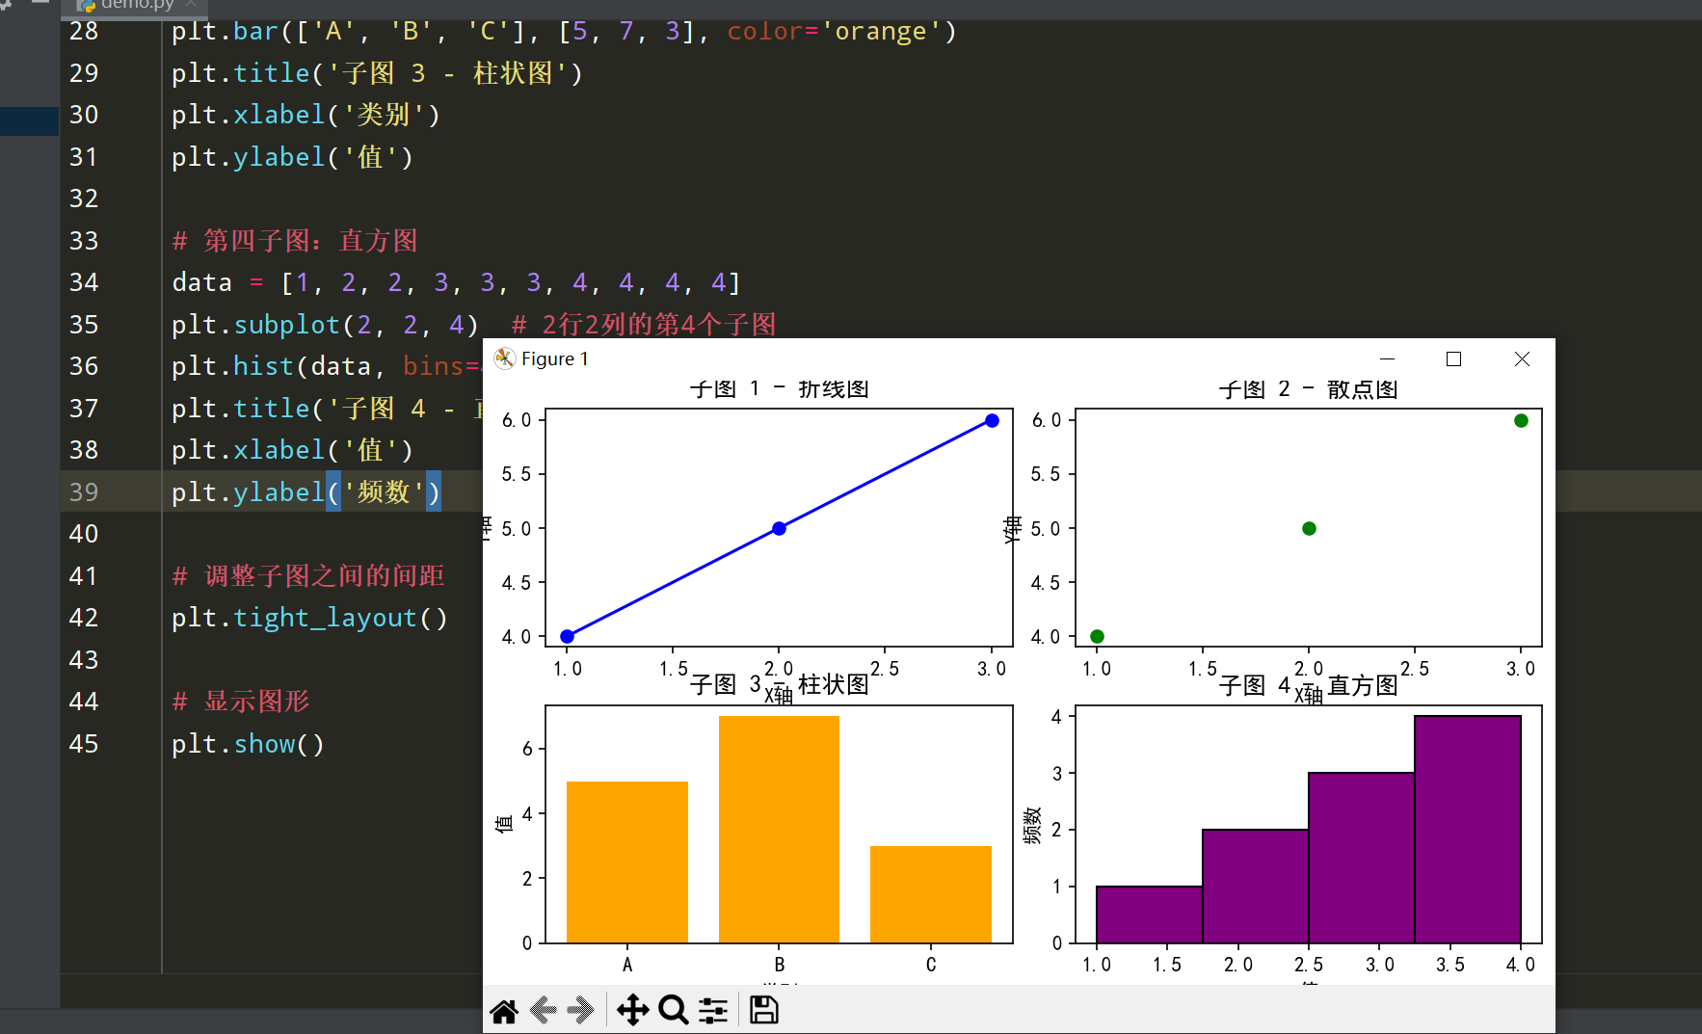The width and height of the screenshot is (1702, 1034).
Task: Click the line plot's middle blue point
Action: (x=779, y=528)
